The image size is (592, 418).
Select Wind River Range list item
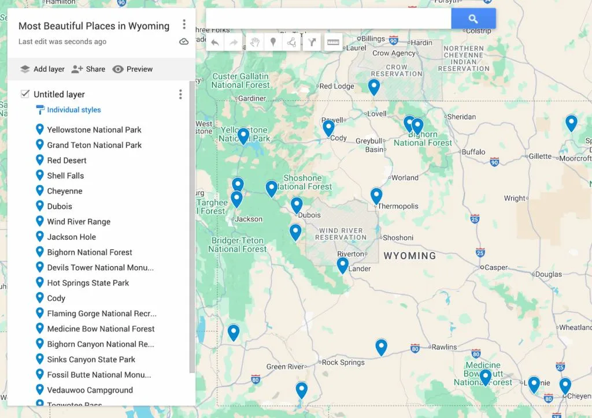(79, 222)
